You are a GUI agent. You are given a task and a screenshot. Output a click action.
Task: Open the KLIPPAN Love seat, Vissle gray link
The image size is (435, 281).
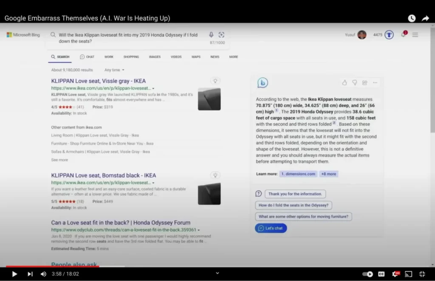(99, 81)
